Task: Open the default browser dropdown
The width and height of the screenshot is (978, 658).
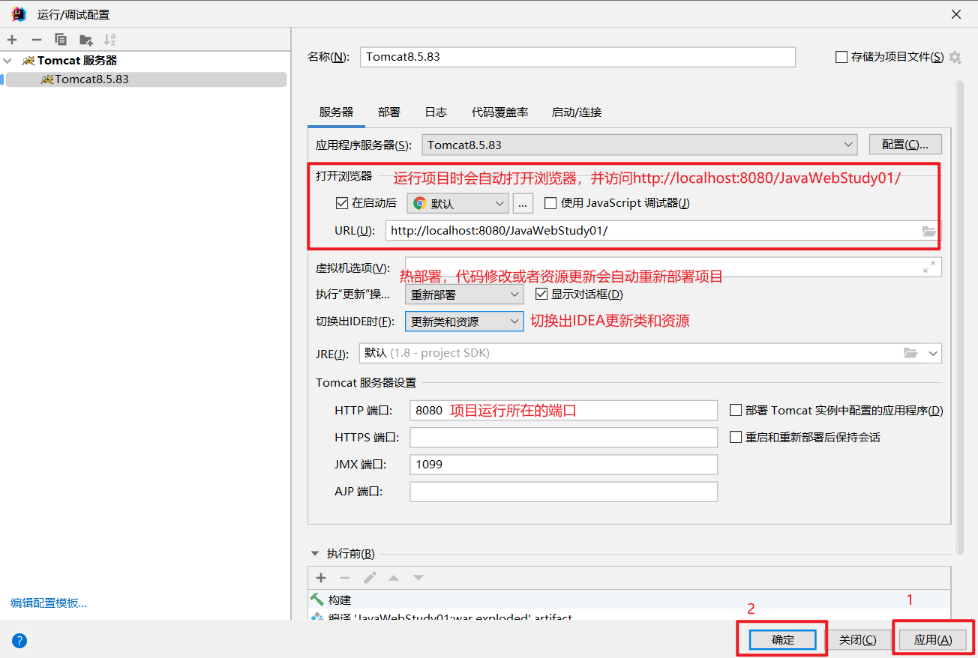Action: pyautogui.click(x=457, y=203)
